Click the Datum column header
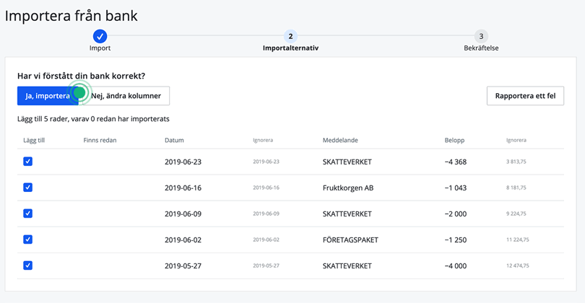Viewport: 585px width, 303px height. pyautogui.click(x=174, y=141)
